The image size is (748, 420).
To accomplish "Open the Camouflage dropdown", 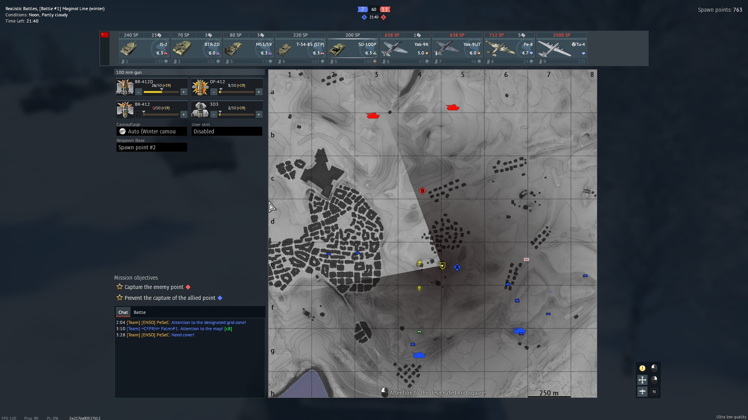I will pyautogui.click(x=152, y=131).
